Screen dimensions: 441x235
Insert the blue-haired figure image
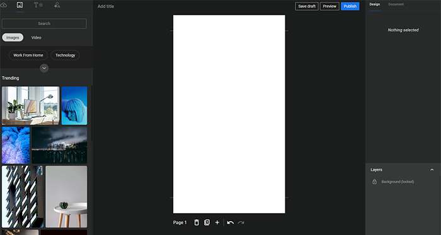pyautogui.click(x=74, y=106)
